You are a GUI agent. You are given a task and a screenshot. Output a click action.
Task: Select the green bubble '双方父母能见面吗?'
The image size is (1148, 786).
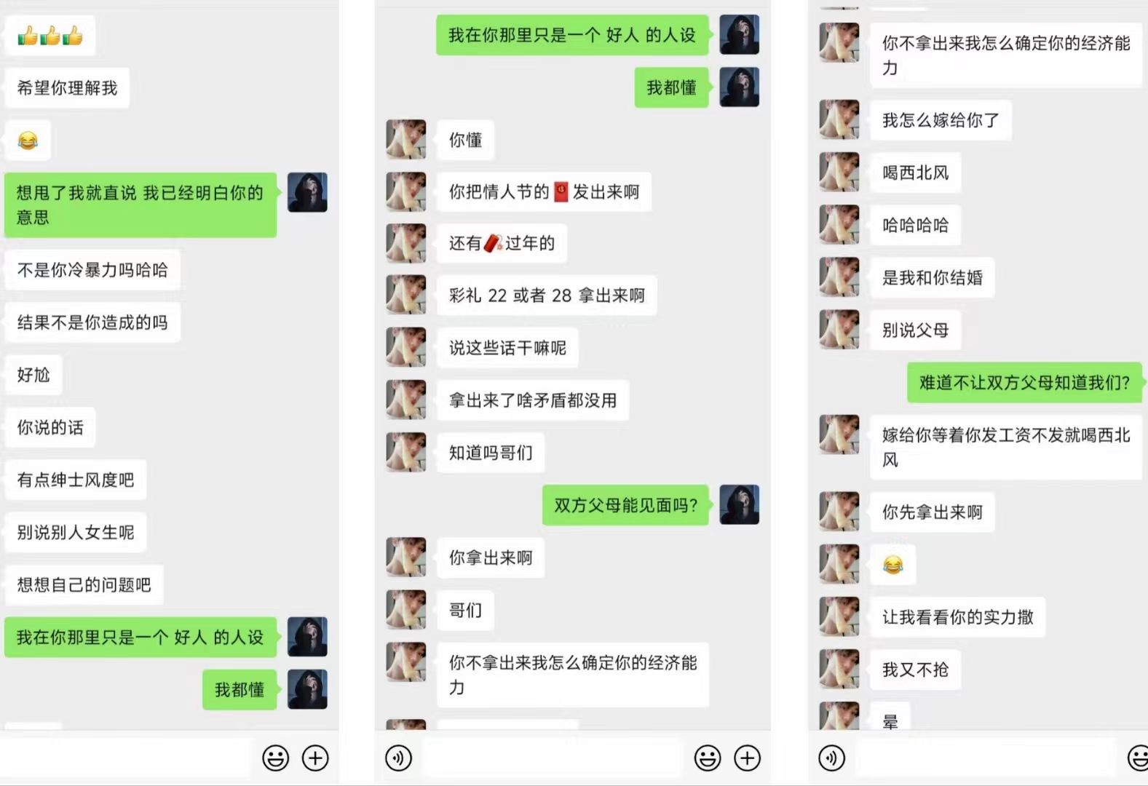(x=626, y=505)
